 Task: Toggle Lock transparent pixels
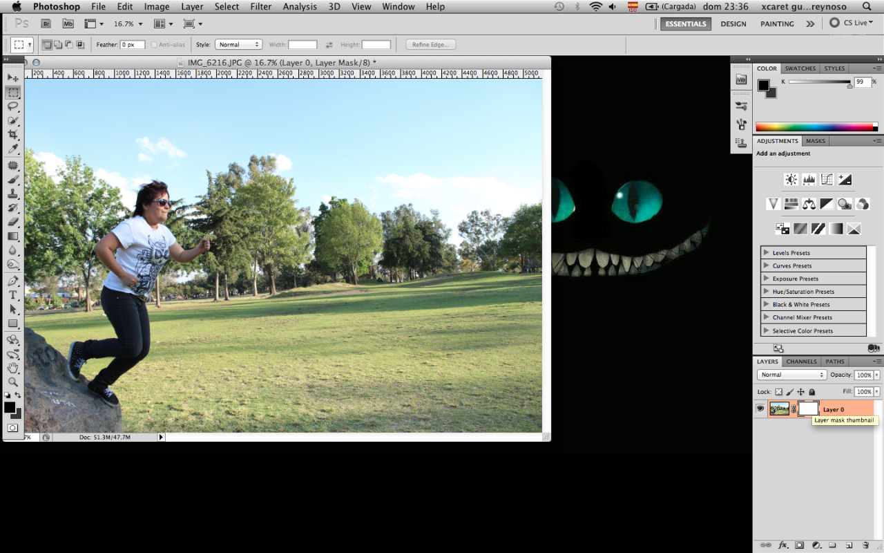click(x=779, y=392)
